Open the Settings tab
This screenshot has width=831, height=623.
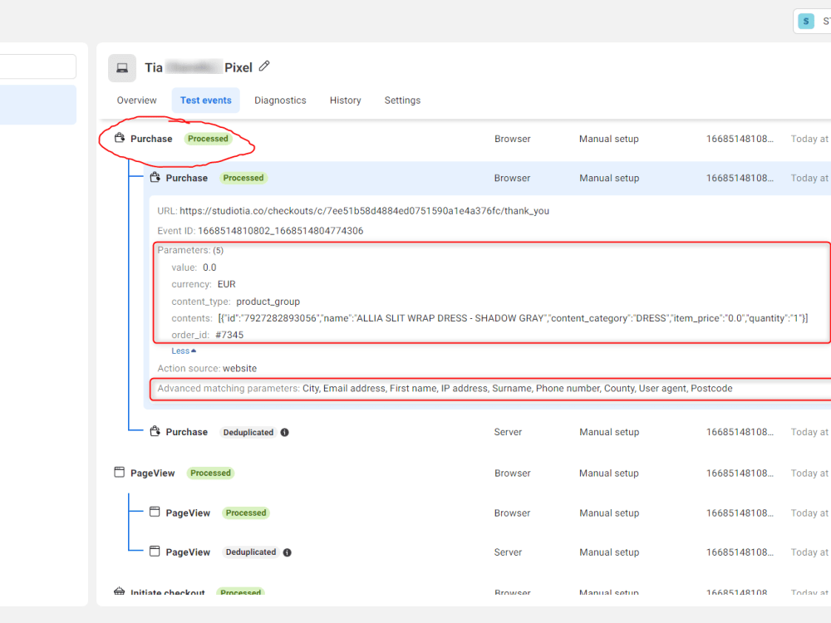(x=402, y=101)
